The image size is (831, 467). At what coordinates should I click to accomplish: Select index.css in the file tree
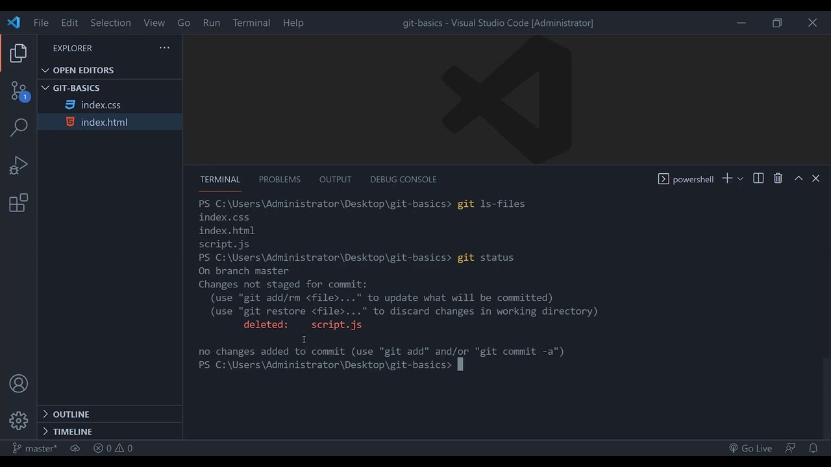coord(101,105)
